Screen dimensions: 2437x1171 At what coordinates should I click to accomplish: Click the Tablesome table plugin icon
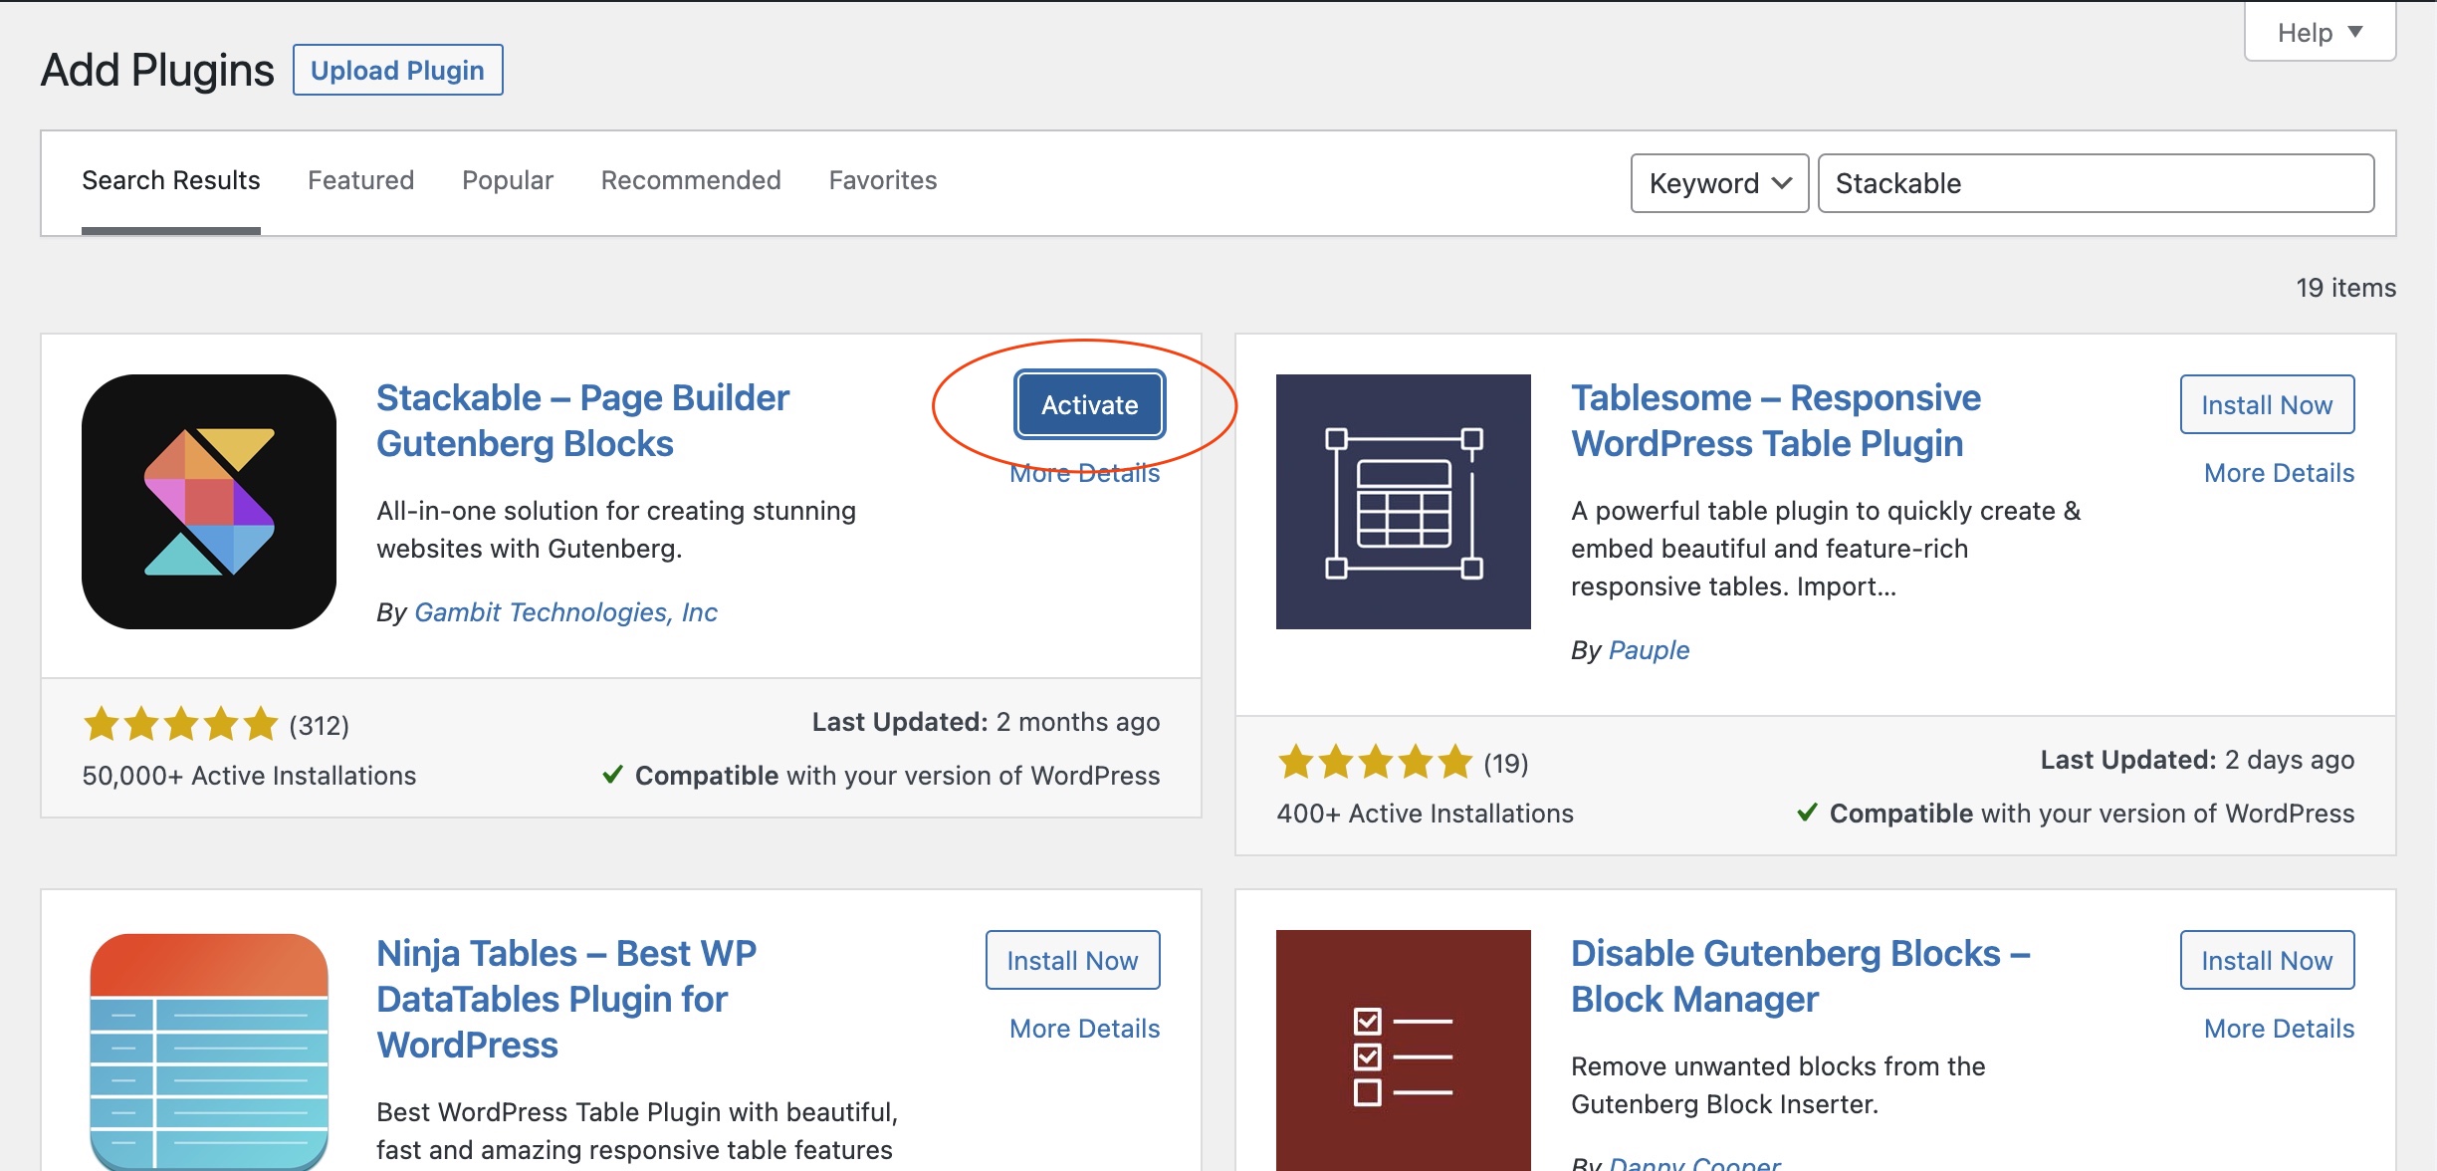pos(1404,502)
